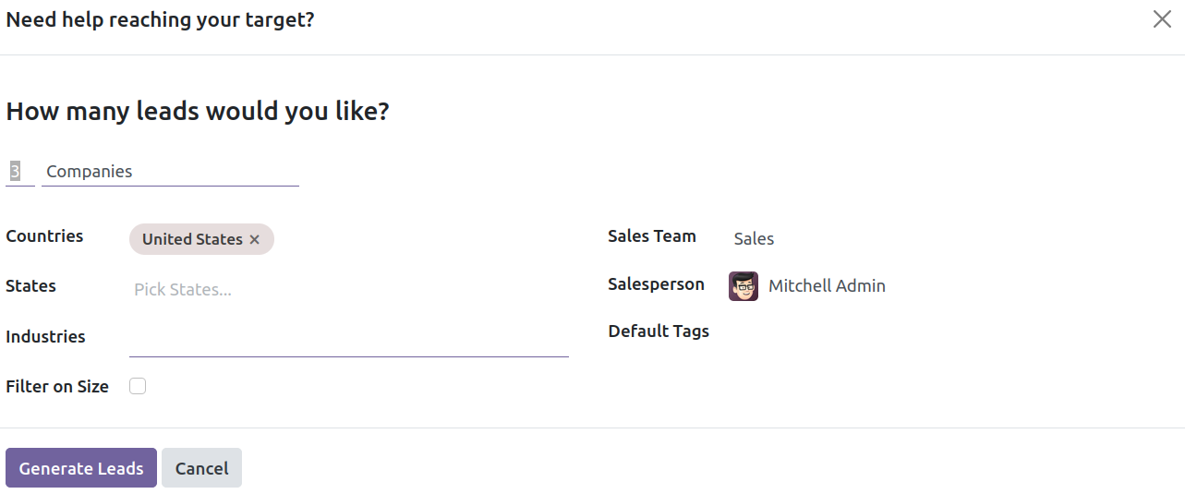Image resolution: width=1185 pixels, height=494 pixels.
Task: Click the Salesperson label
Action: click(656, 284)
